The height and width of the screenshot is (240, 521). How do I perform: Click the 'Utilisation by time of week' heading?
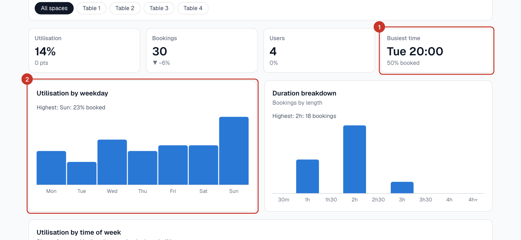[x=79, y=232]
